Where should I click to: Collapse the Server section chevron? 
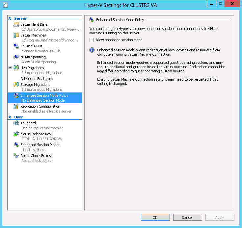click(10, 18)
